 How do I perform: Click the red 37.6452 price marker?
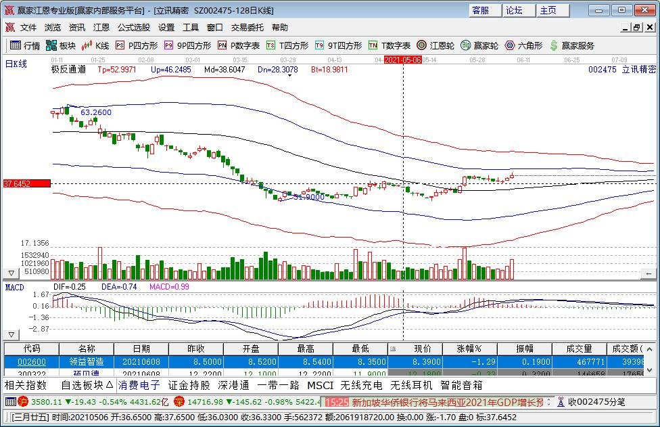pyautogui.click(x=27, y=183)
